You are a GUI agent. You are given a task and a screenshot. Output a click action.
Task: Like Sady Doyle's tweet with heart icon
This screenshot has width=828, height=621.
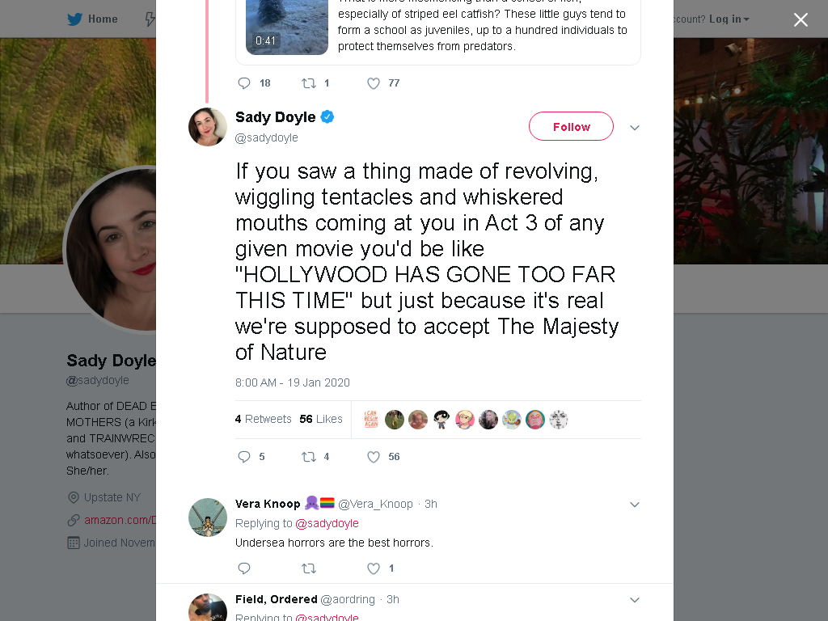click(x=374, y=457)
